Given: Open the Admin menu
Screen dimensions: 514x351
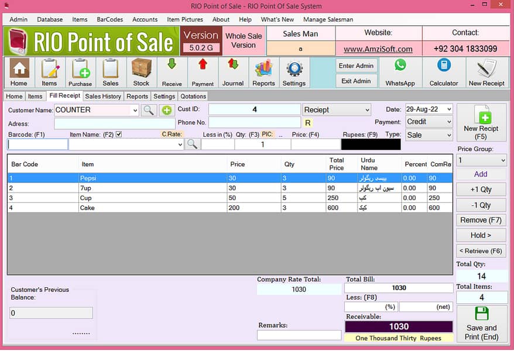Looking at the screenshot, I should 18,19.
